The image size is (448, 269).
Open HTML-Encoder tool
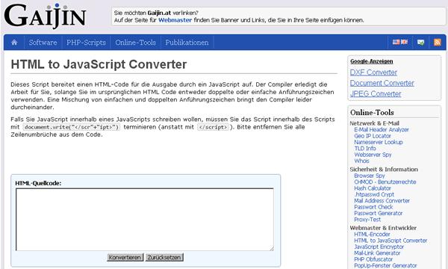point(372,234)
